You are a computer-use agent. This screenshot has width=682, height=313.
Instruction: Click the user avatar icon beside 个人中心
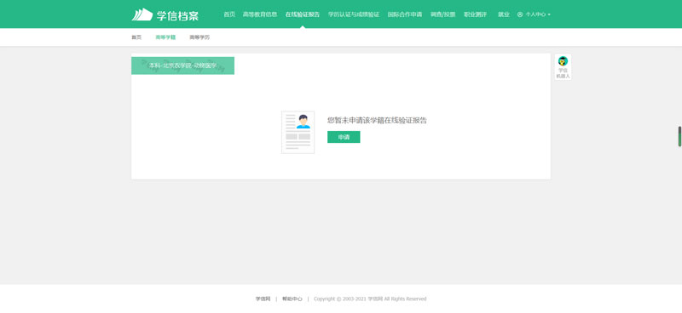pyautogui.click(x=520, y=14)
